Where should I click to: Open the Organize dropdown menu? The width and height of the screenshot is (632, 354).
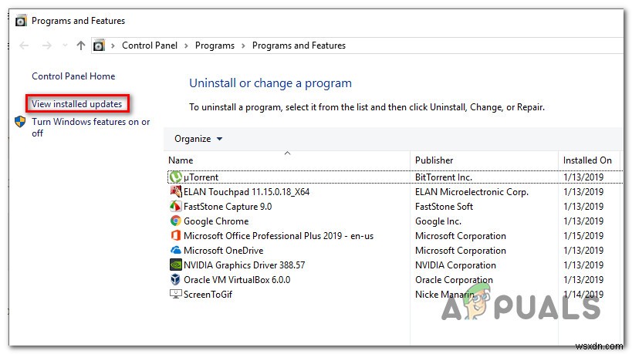(198, 139)
